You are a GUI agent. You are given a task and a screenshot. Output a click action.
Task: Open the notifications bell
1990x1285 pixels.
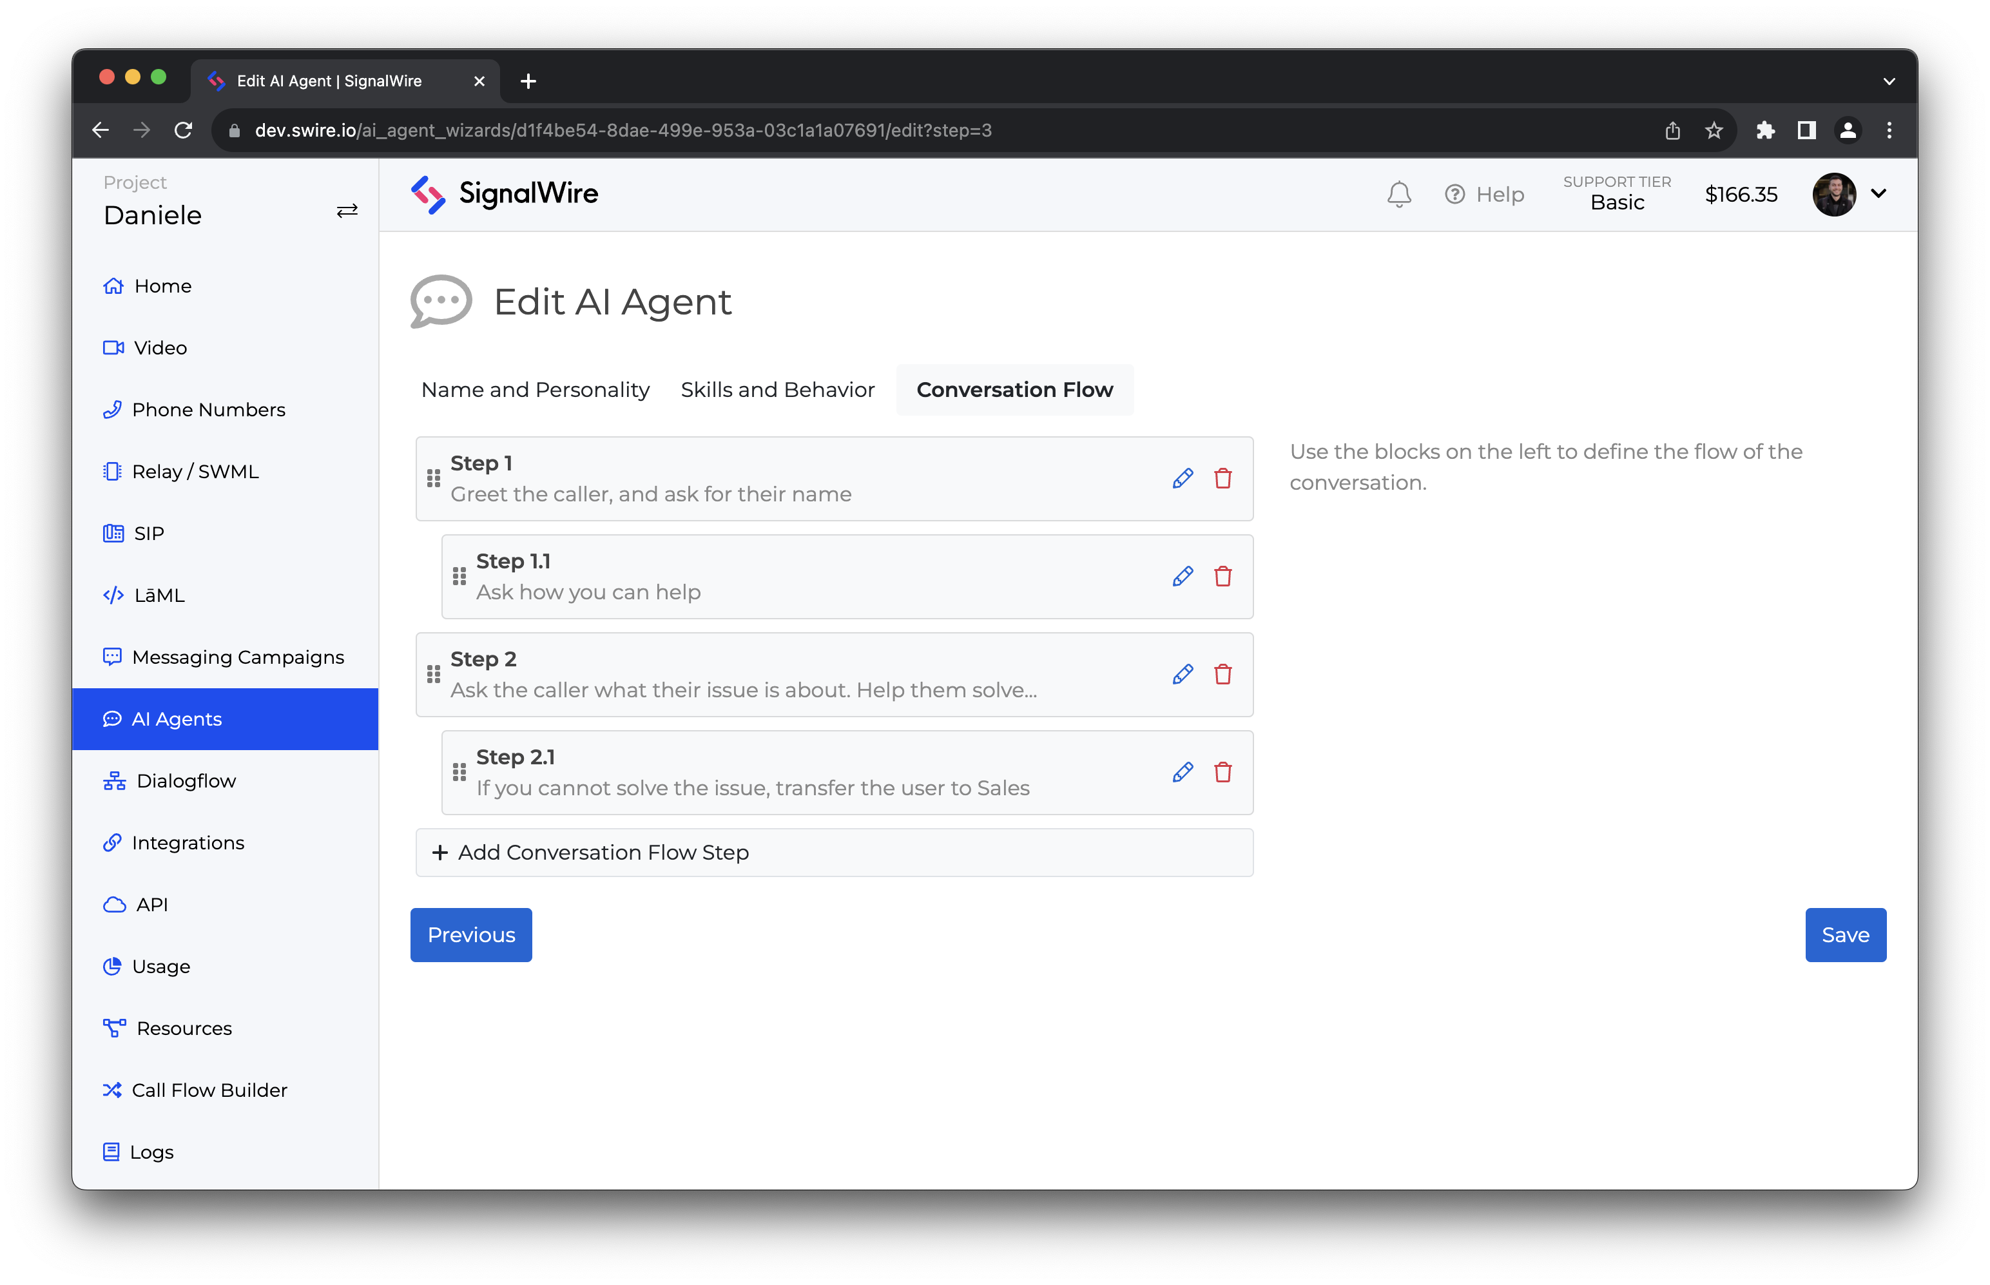(x=1398, y=195)
